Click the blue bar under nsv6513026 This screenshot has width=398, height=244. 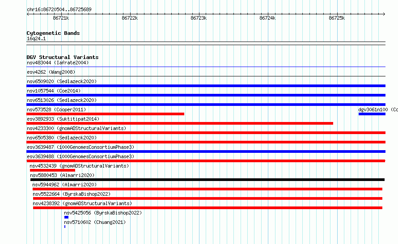(206, 105)
